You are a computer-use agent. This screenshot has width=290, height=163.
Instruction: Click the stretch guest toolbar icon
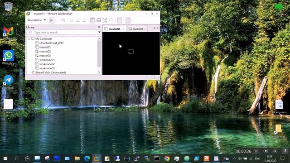coord(128,20)
